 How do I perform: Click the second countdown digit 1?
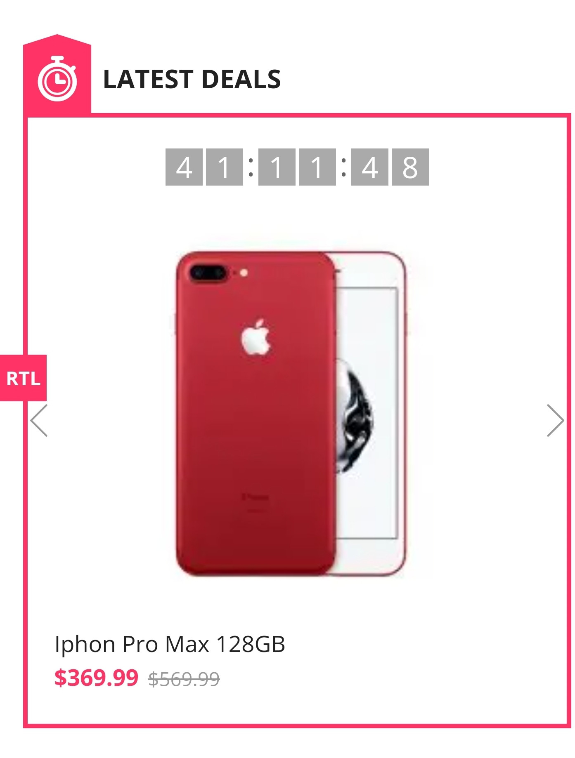tap(225, 167)
